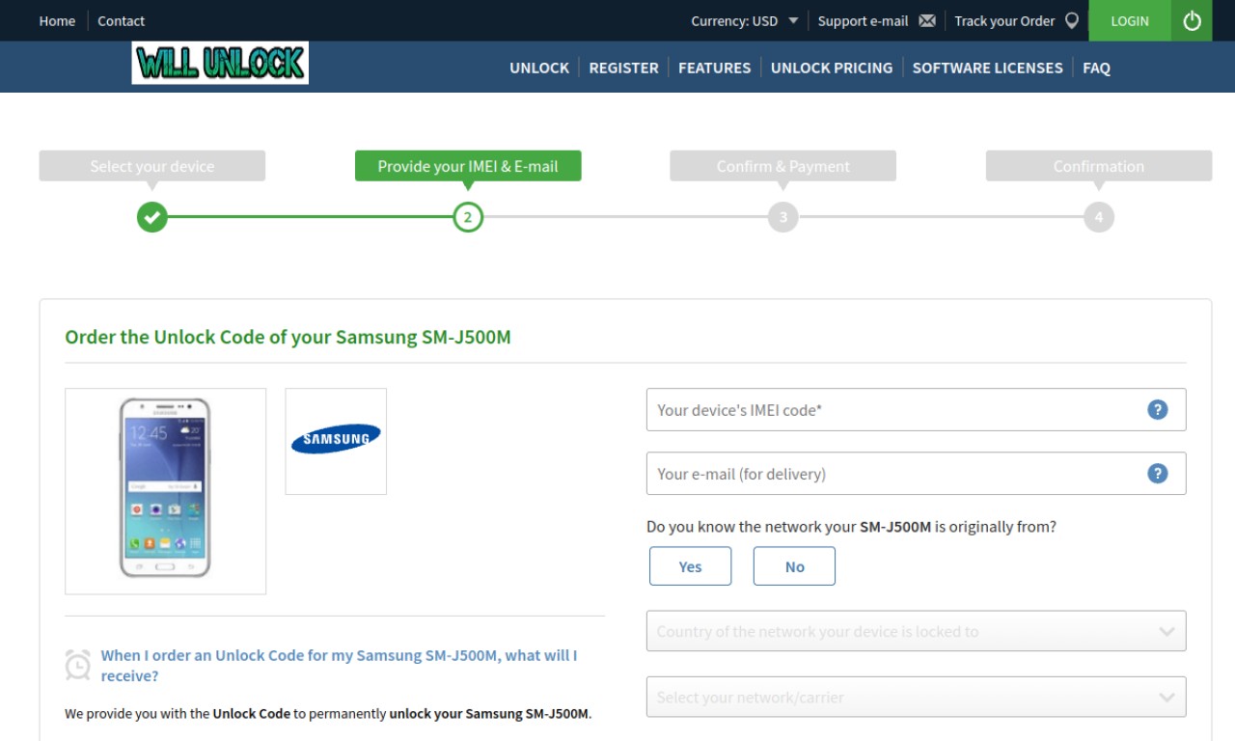Click the Support e-mail envelope icon
Screen dimensions: 1235x741
coord(927,20)
